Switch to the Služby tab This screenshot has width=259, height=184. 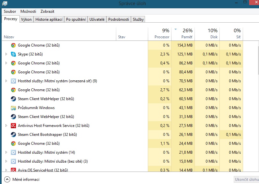(x=138, y=19)
